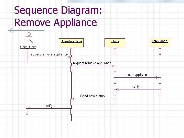Click the 'Sequence Diagram:' title line
This screenshot has height=138, width=184.
pyautogui.click(x=58, y=10)
